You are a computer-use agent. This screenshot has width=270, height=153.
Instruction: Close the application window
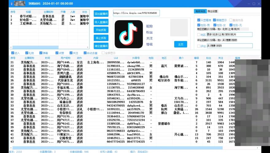coord(259,4)
